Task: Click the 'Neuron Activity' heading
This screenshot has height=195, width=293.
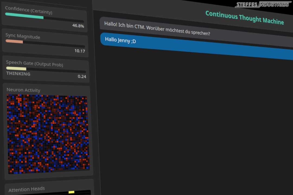Action: coord(23,90)
